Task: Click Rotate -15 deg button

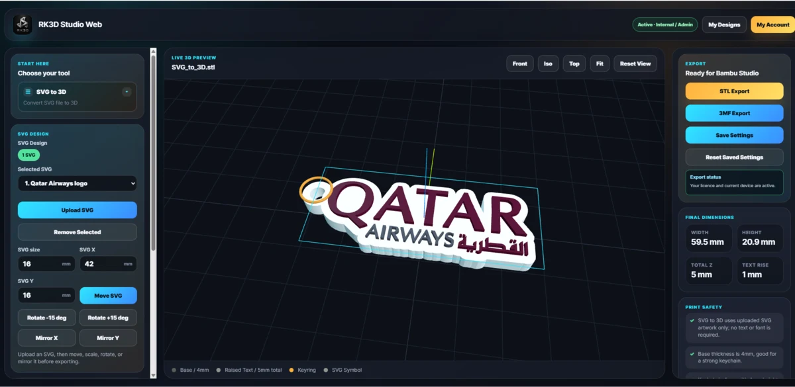Action: coord(46,318)
